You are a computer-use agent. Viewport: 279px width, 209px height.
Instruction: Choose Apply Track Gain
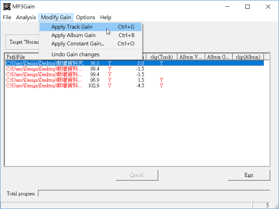pos(90,27)
